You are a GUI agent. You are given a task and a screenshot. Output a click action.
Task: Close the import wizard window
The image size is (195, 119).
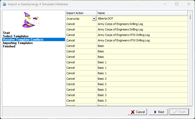point(189,4)
